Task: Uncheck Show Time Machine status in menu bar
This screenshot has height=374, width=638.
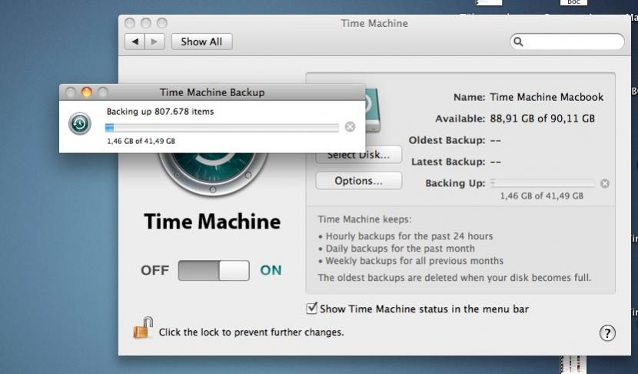Action: click(x=311, y=308)
